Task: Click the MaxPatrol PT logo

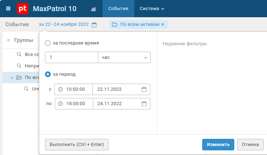Action: coord(23,8)
